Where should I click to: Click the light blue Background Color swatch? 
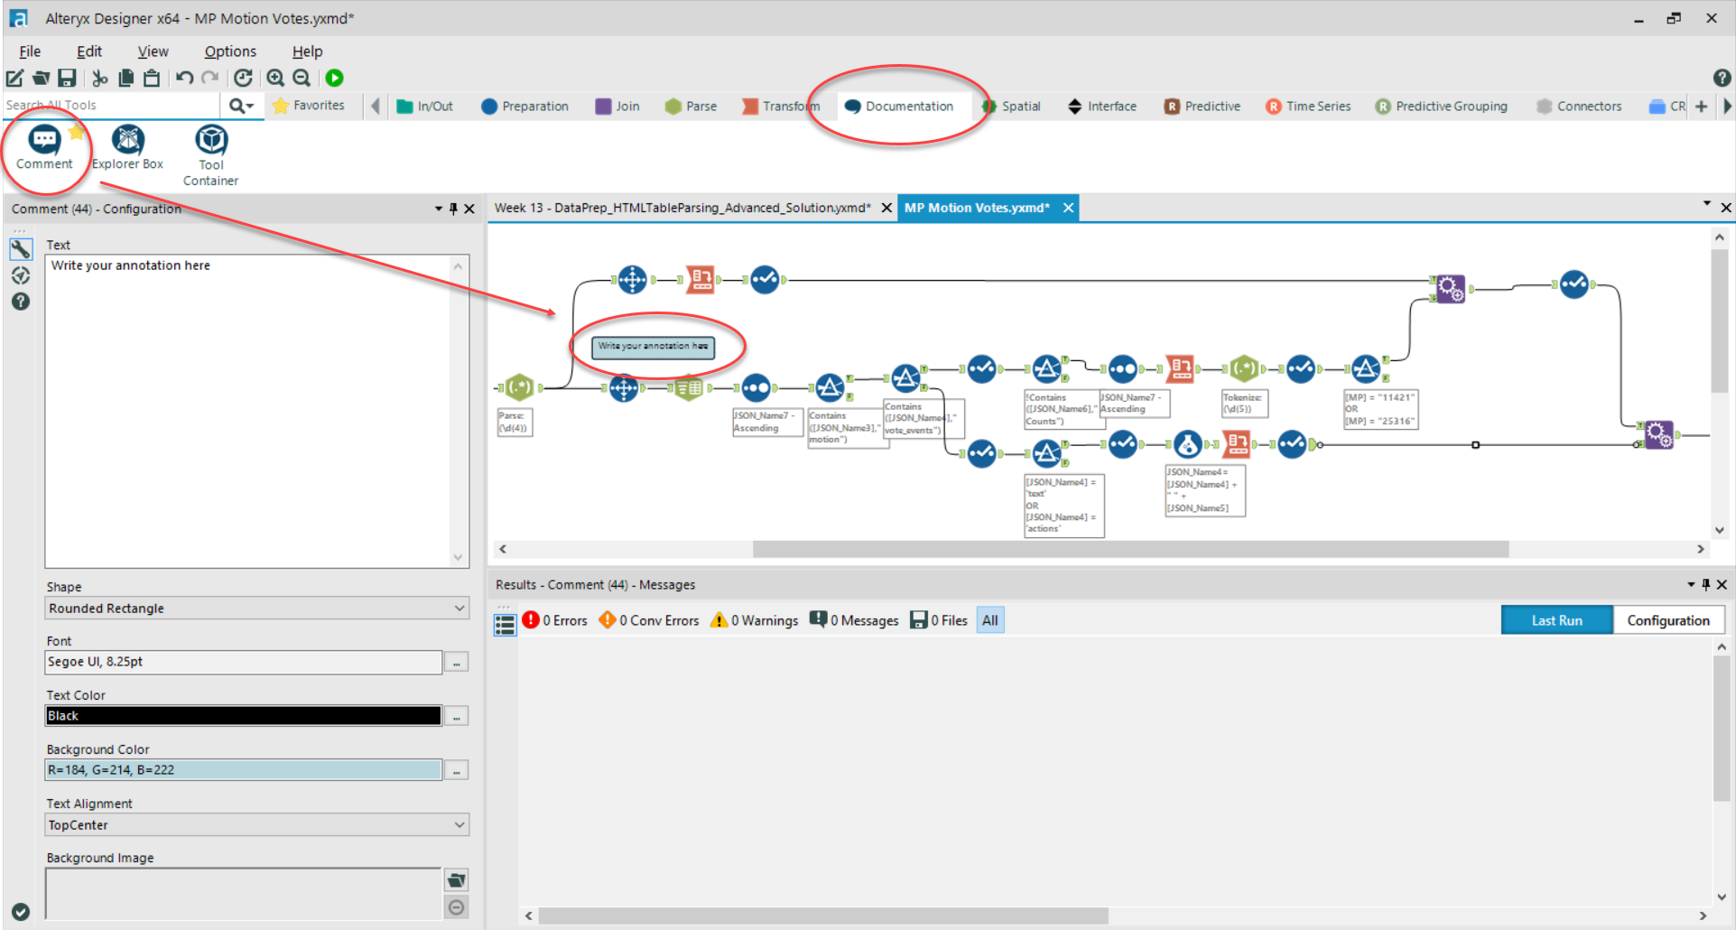click(x=243, y=770)
